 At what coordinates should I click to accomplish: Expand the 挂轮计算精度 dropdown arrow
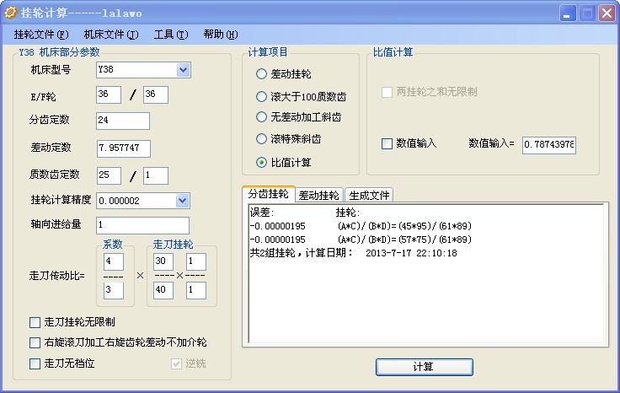[182, 201]
